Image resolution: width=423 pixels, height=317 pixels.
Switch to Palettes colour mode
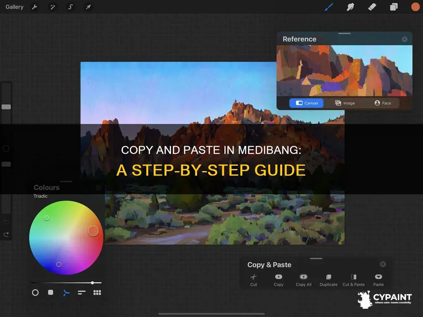click(97, 293)
